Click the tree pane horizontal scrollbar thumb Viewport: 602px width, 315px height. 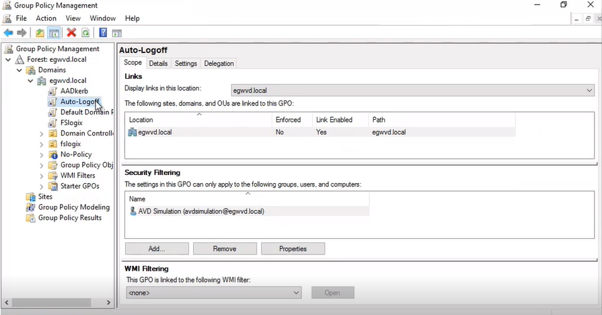51,303
